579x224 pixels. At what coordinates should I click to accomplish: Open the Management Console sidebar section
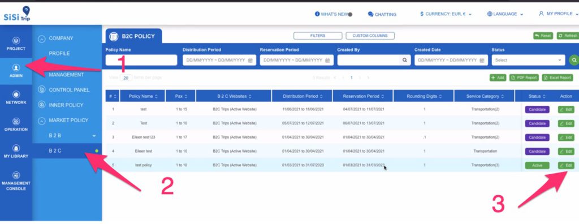point(16,181)
